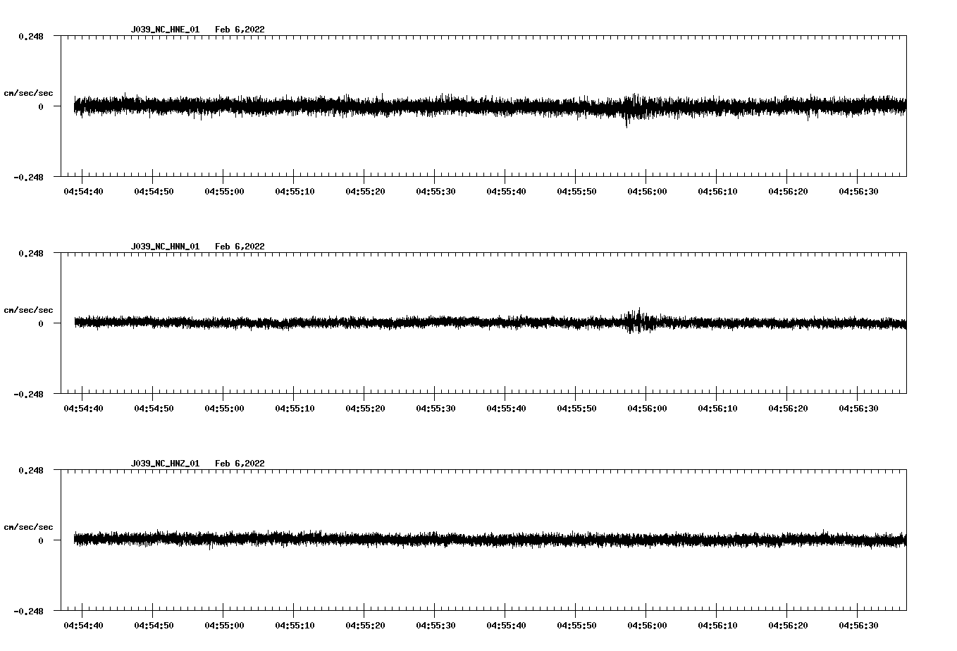
Task: Click the signal burst near 04:55:59 on HNN
Action: (638, 321)
